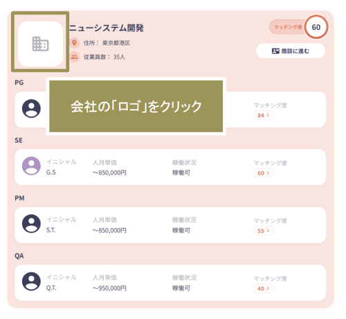346x319 pixels.
Task: Select the G.S engineer card row
Action: point(170,167)
